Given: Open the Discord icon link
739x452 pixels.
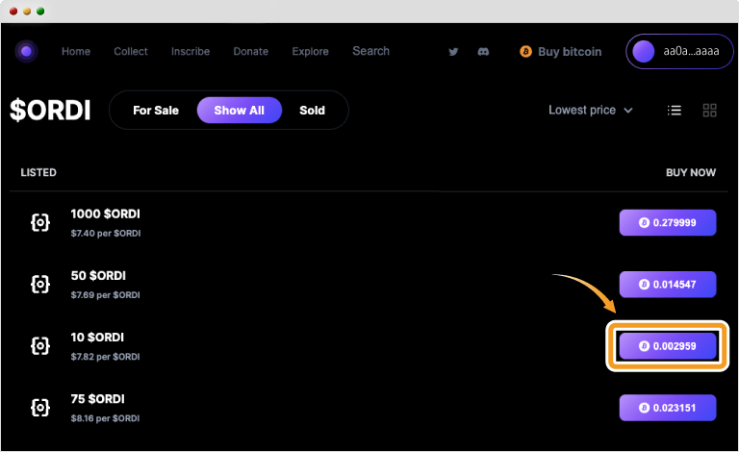Looking at the screenshot, I should (x=483, y=52).
